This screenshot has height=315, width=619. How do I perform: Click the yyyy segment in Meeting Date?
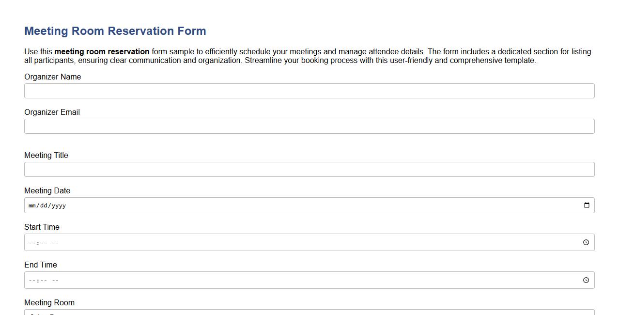pos(59,205)
